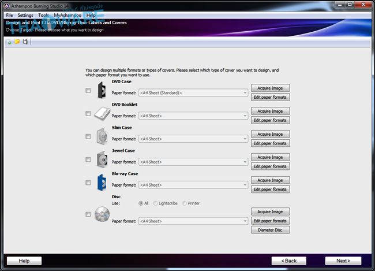
Task: Click the bottom Help button
Action: (24, 261)
